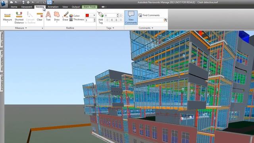Click the quick find comments search icon
254x143 pixels.
pyautogui.click(x=165, y=20)
